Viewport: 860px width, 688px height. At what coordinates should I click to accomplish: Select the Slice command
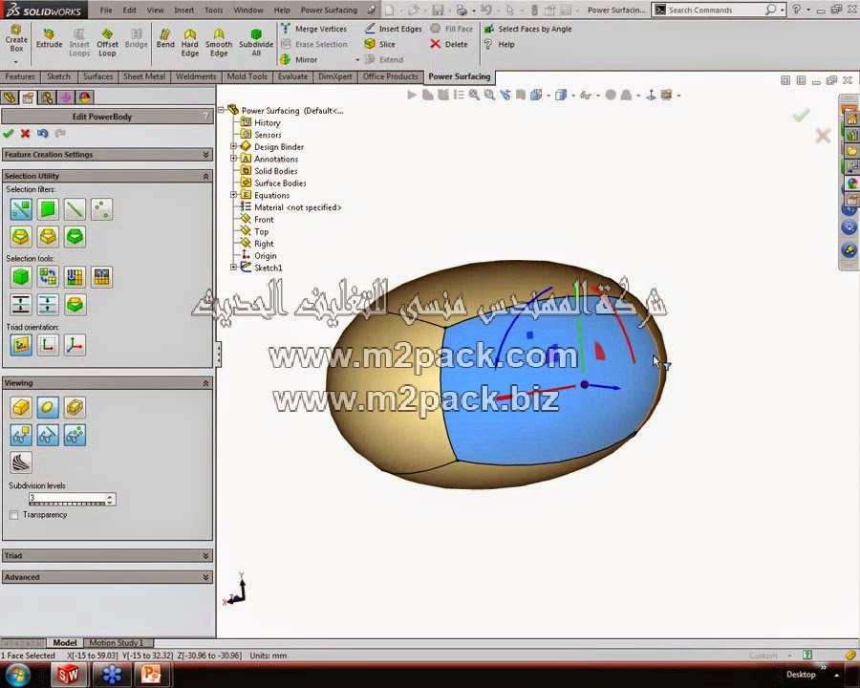point(380,44)
